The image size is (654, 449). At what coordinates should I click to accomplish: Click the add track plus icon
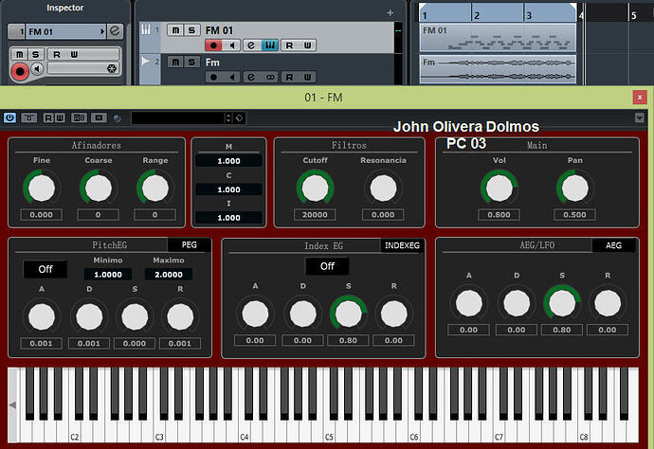point(390,13)
